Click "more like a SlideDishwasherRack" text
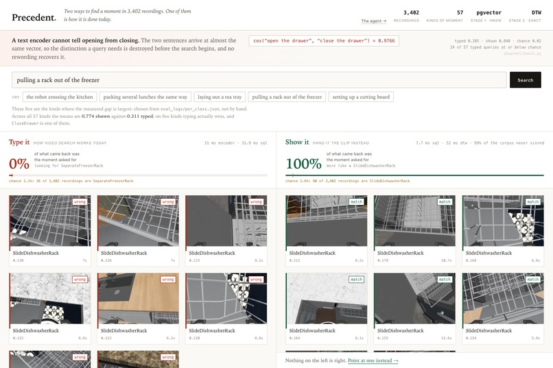The height and width of the screenshot is (368, 553). (361, 166)
